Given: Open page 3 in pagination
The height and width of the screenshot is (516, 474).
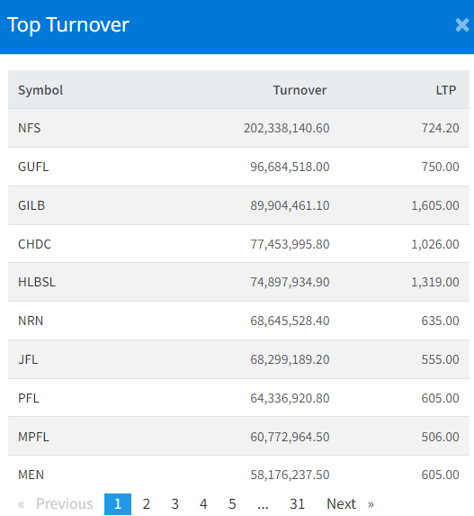Looking at the screenshot, I should point(174,503).
